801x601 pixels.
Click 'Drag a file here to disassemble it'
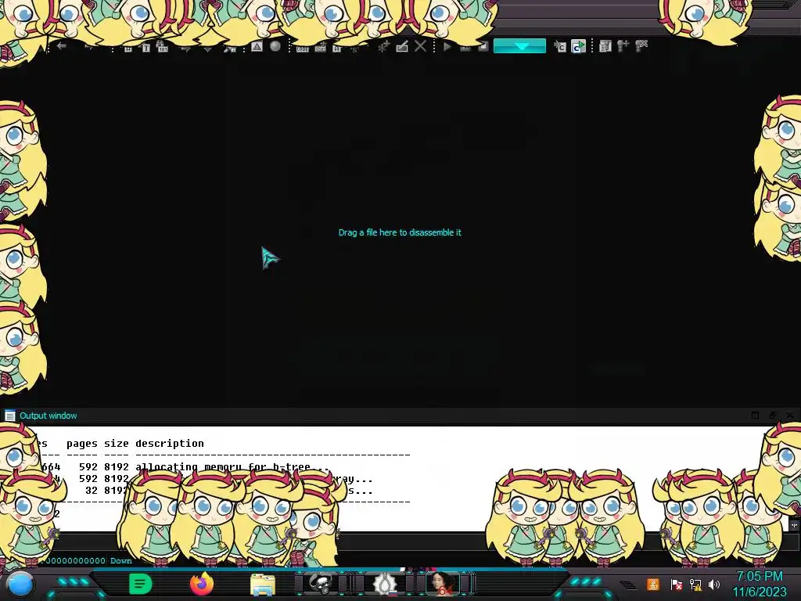(x=400, y=232)
